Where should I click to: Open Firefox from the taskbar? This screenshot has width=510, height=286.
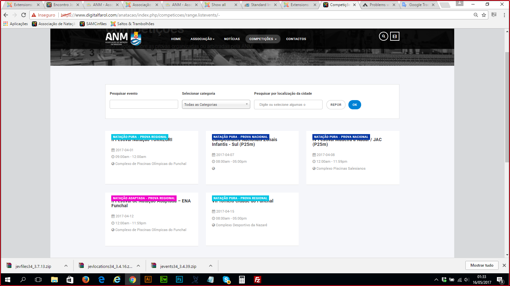85,280
